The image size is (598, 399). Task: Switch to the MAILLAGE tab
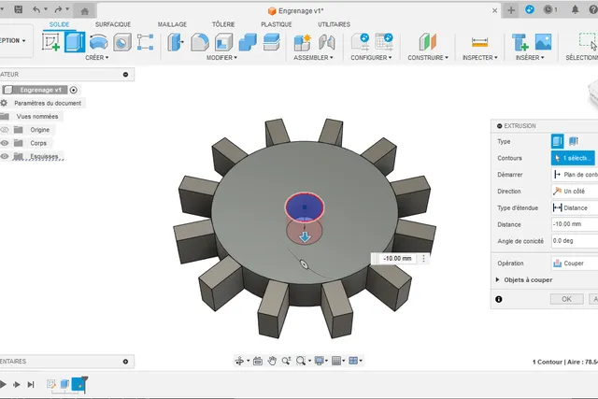coord(172,24)
